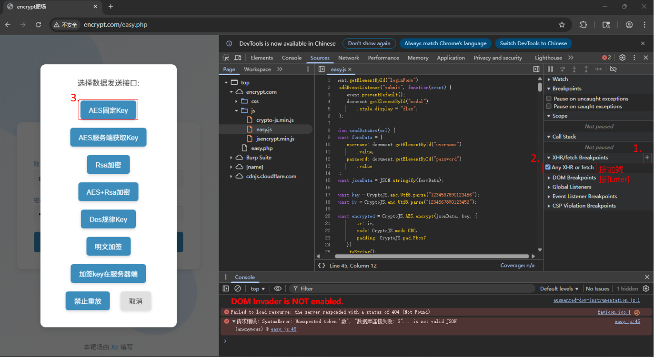Viewport: 654px width, 358px height.
Task: Open the Console panel tab
Action: click(x=292, y=58)
